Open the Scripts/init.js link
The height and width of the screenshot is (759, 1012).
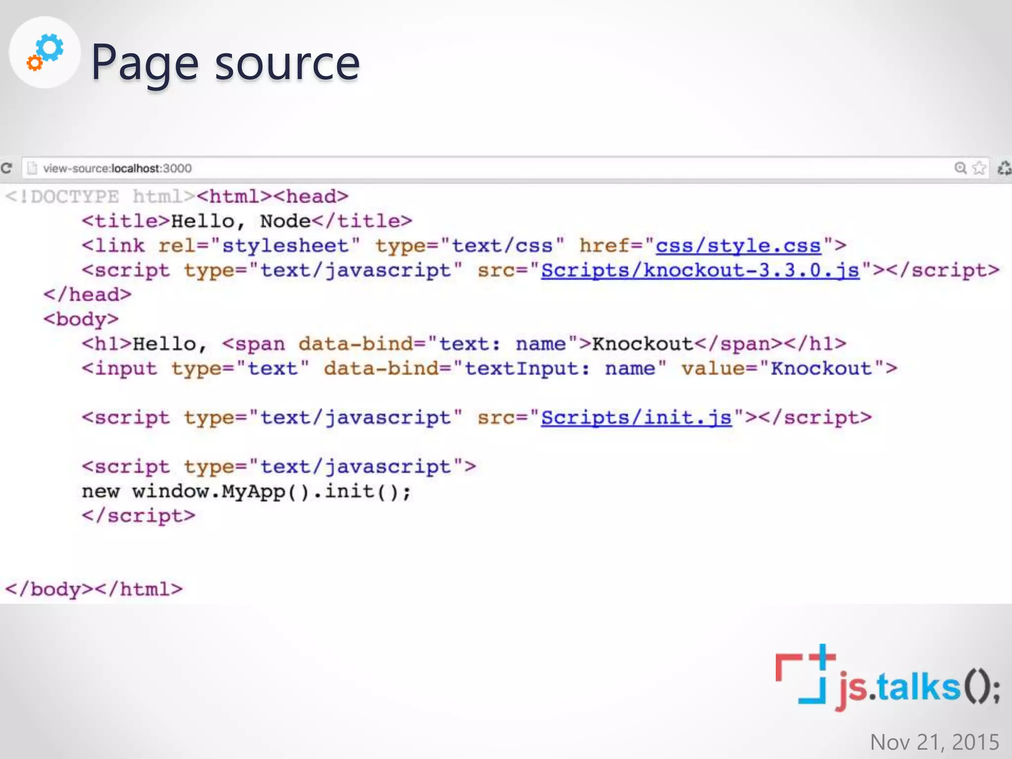coord(636,418)
